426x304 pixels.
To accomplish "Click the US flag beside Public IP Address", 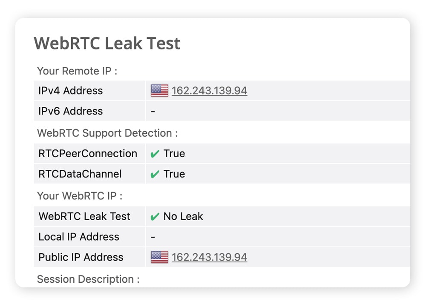I will (158, 257).
